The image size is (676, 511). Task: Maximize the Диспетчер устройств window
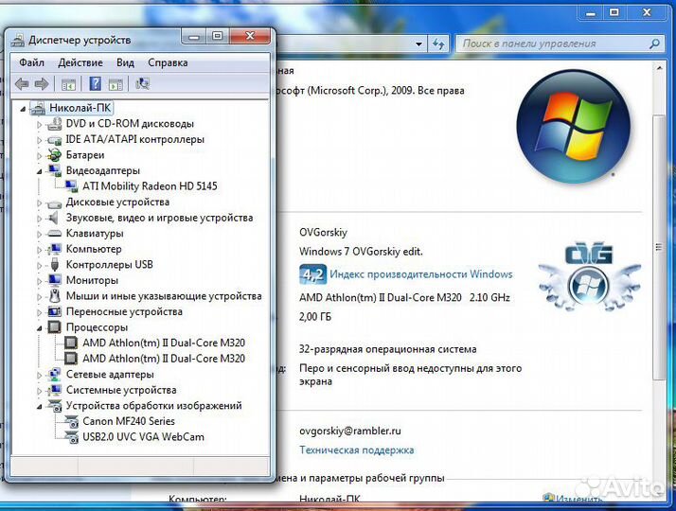tap(218, 37)
